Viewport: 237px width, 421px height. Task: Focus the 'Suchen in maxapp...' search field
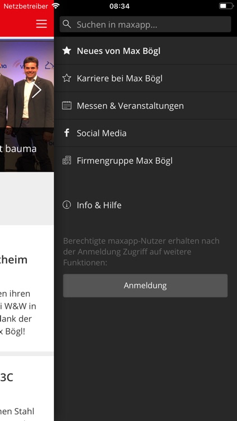145,25
